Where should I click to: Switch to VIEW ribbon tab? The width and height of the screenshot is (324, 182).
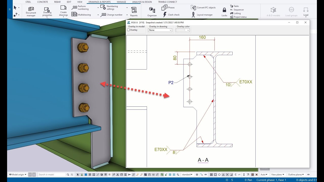point(80,2)
